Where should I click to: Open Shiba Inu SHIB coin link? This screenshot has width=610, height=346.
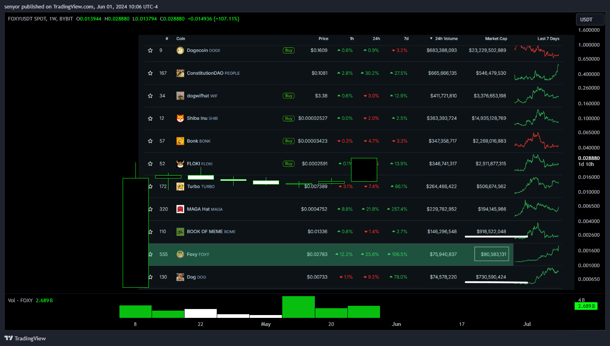(202, 119)
